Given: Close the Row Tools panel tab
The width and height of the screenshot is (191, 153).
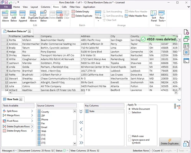Looking at the screenshot, I should click(21, 99).
